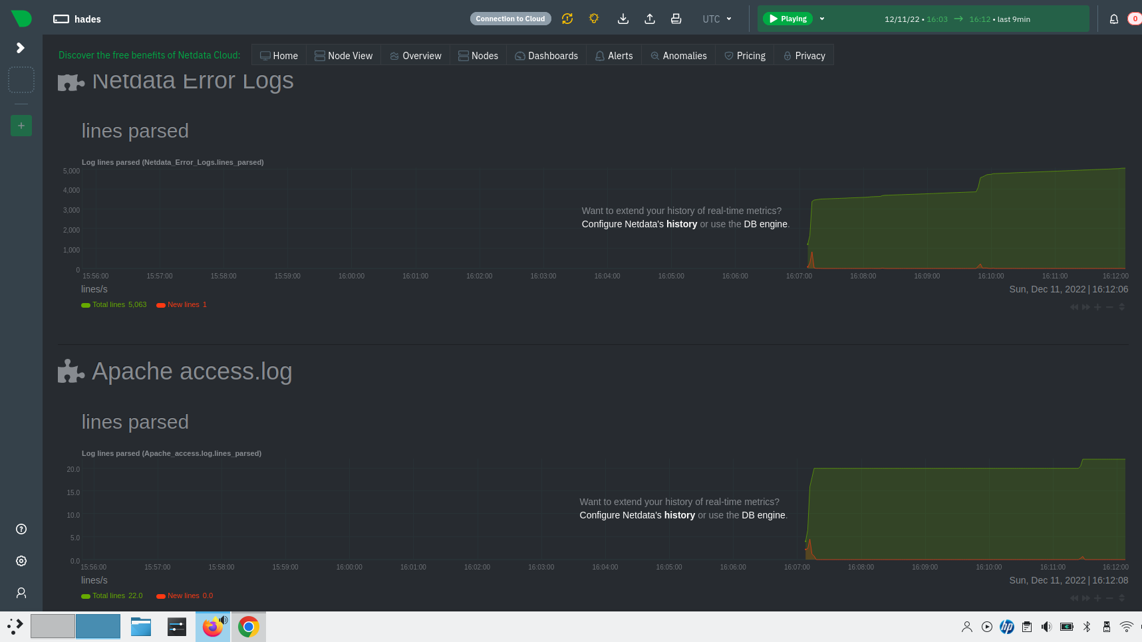The height and width of the screenshot is (642, 1142).
Task: Click the Error Logs chart date Sun, Dec 11, 2022
Action: [1048, 289]
